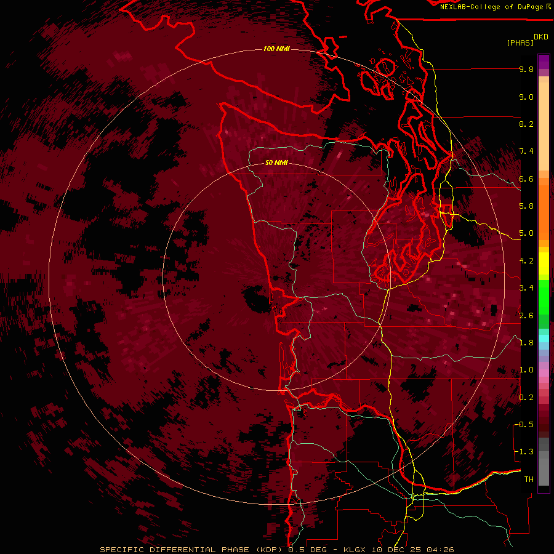This screenshot has width=554, height=554.
Task: Select the 4.2 value on the color scale
Action: [526, 261]
